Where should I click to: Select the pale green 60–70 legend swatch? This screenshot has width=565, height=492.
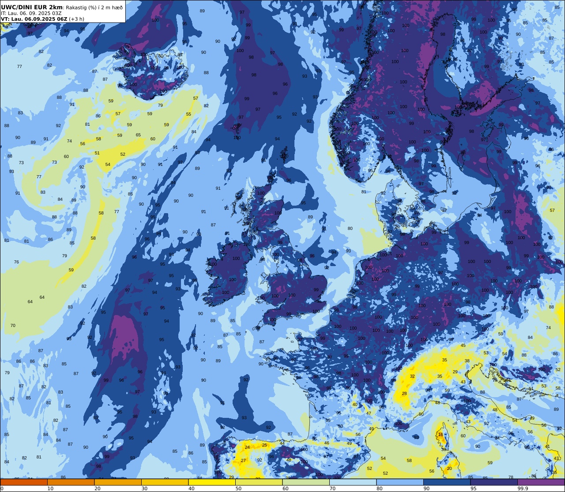tap(306, 482)
